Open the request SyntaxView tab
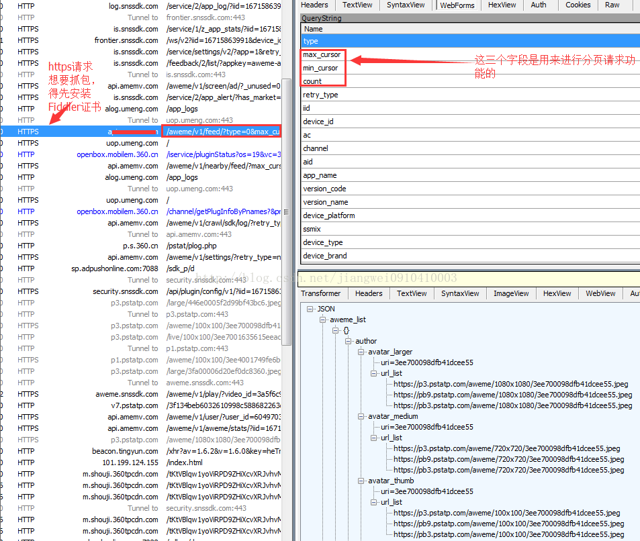The image size is (640, 541). 406,5
